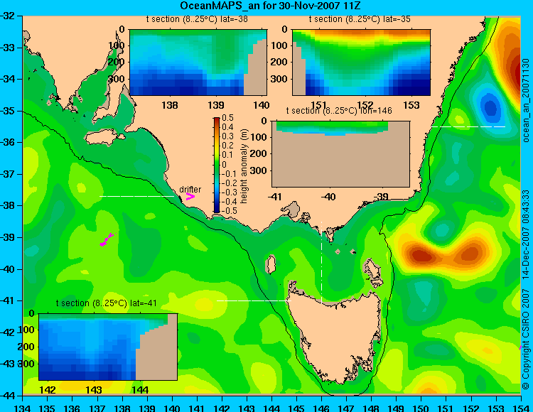
Task: Click the '14-Dec-2007 08:43:33' timestamp
Action: click(526, 234)
